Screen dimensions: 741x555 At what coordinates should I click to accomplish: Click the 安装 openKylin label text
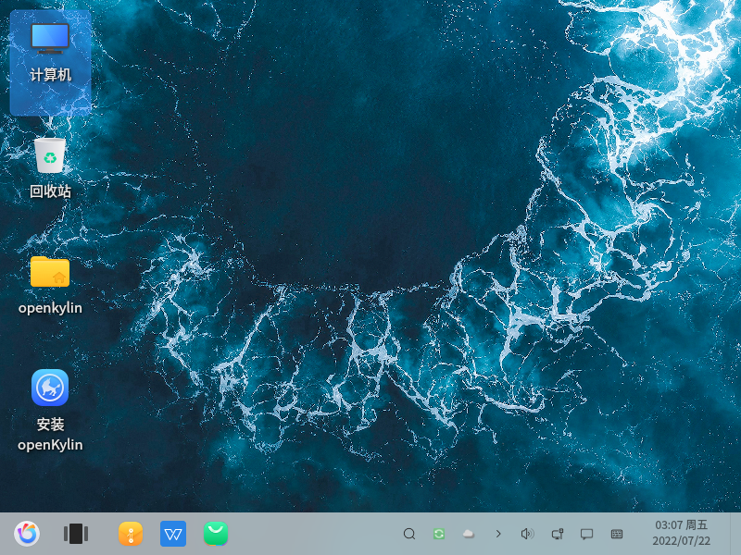[x=50, y=434]
